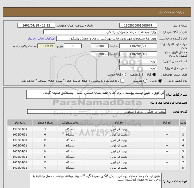Click the goods group field تجهیزات خانگی
The width and height of the screenshot is (194, 188).
coord(96,112)
